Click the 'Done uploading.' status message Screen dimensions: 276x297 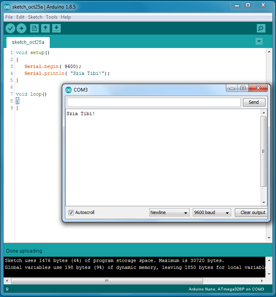tap(25, 251)
